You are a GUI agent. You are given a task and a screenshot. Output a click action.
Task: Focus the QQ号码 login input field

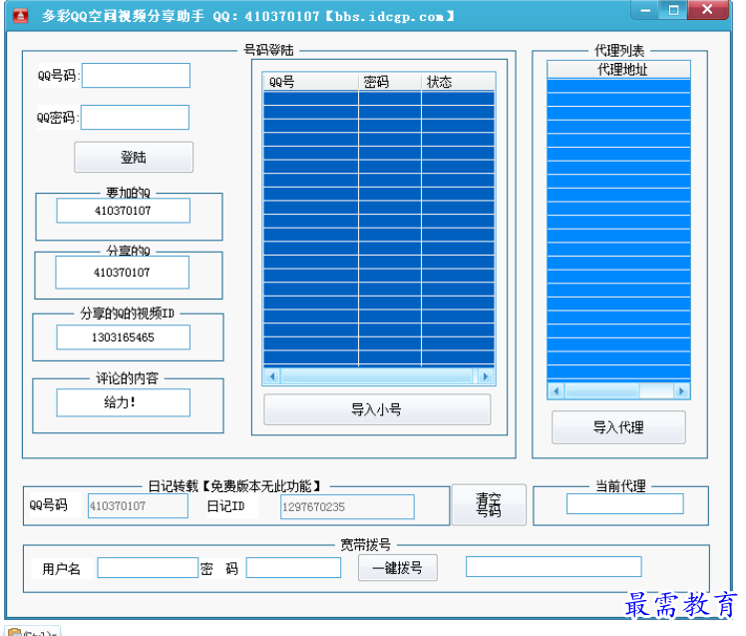136,75
